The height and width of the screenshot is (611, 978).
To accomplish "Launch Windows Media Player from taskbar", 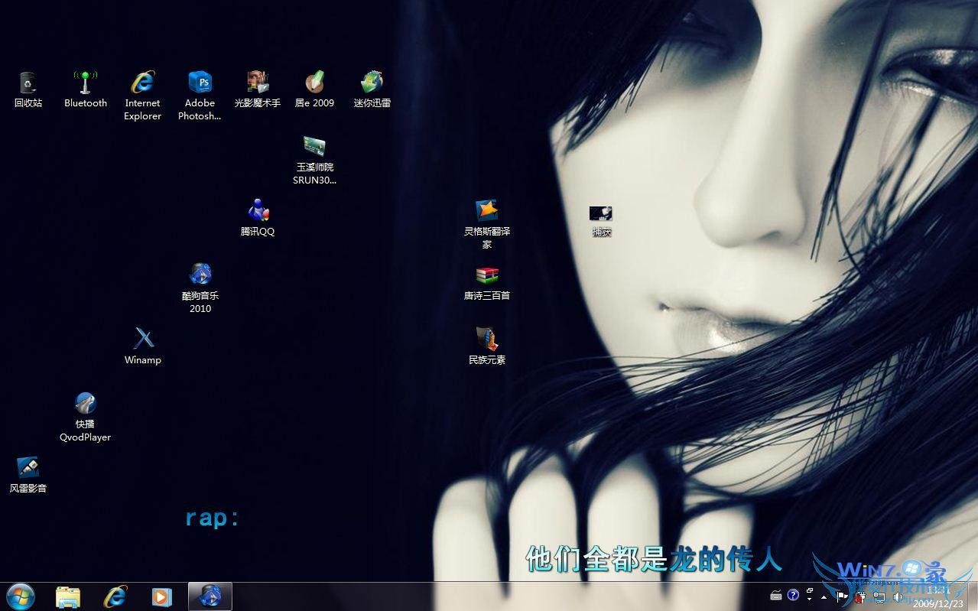I will 161,596.
